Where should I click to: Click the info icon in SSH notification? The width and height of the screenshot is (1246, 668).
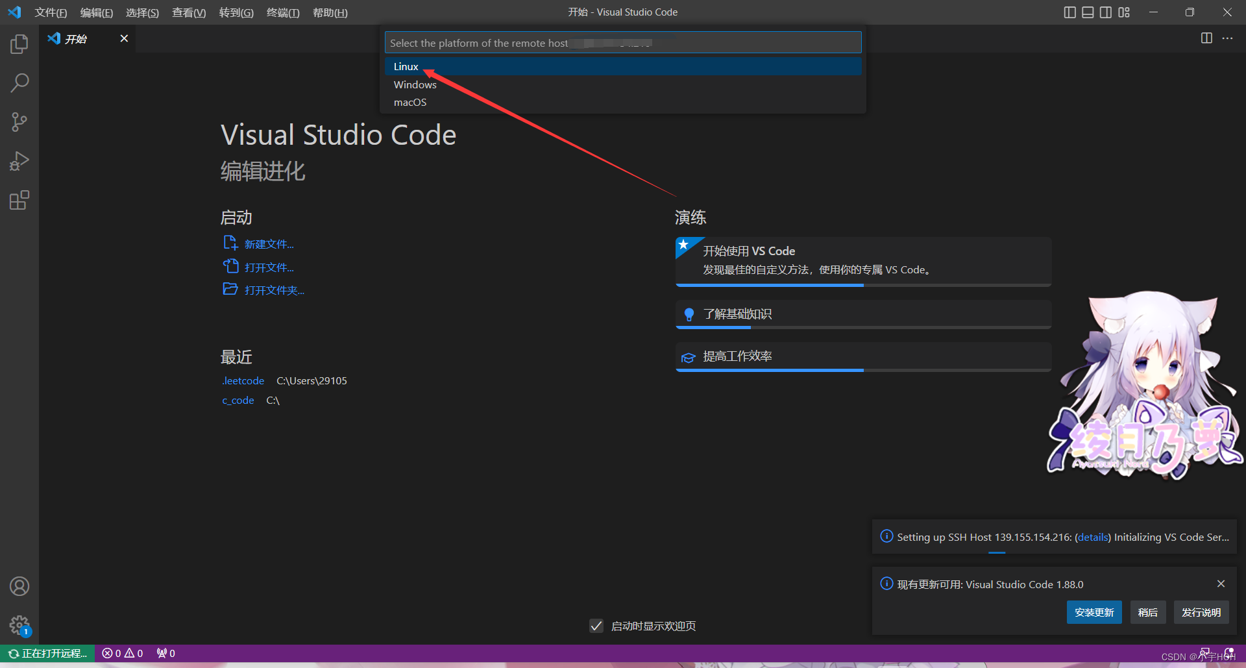pos(886,536)
